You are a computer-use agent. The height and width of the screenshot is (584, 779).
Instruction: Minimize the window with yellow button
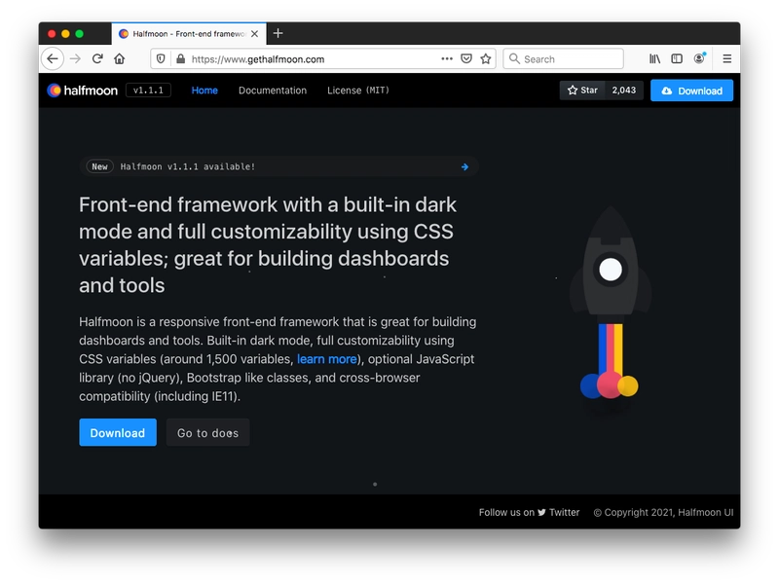pyautogui.click(x=65, y=34)
